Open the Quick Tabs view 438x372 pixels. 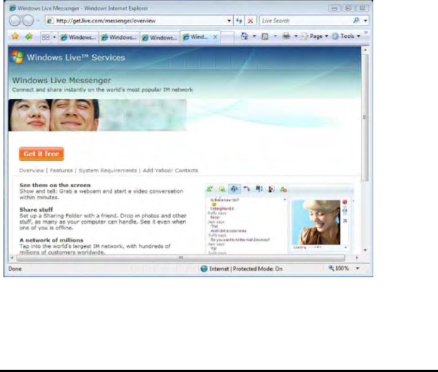coord(46,37)
